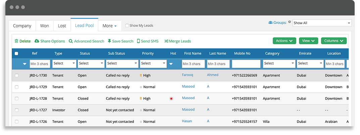The height and width of the screenshot is (135, 360).
Task: Click the Send SMS phone icon
Action: point(139,41)
